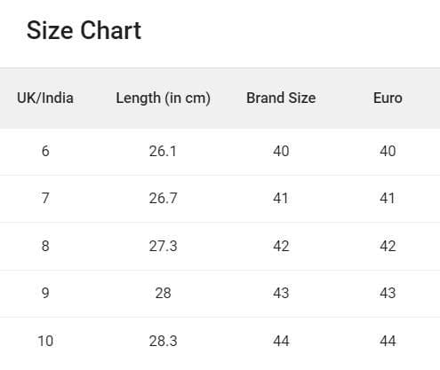440x370 pixels.
Task: Choose Brand Size 44 cell
Action: tap(281, 341)
